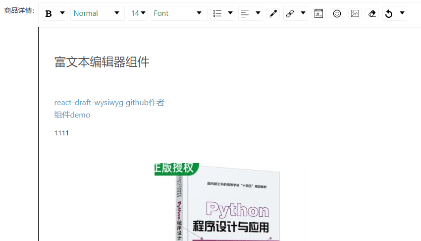Click the 商品详情 field label

20,11
